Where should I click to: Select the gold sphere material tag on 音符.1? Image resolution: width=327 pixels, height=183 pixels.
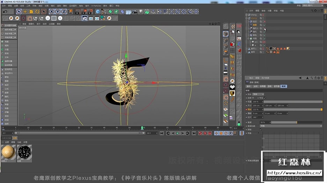[x=288, y=49]
